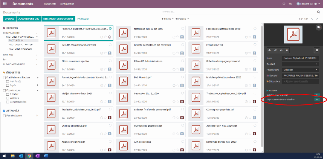Image resolution: width=327 pixels, height=159 pixels.
Task: Check the Validées tag checkbox
Action: [8, 98]
